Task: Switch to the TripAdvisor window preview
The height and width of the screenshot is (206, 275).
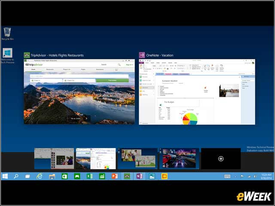Action: [79, 91]
